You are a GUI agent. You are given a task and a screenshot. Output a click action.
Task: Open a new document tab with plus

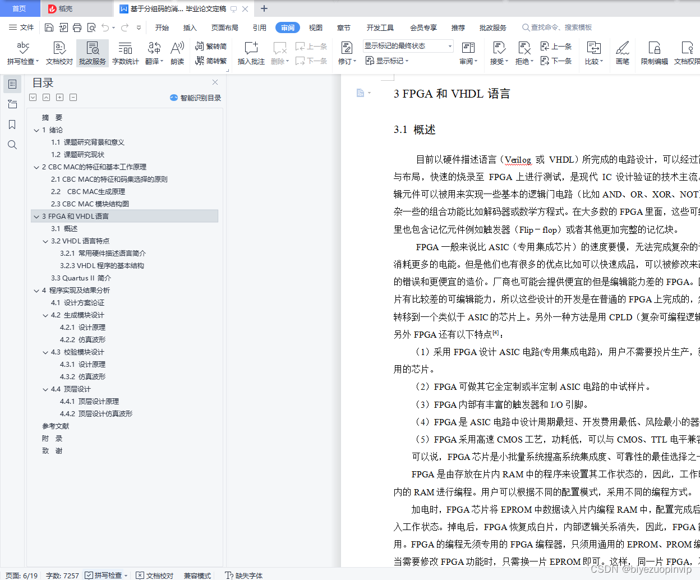click(264, 8)
